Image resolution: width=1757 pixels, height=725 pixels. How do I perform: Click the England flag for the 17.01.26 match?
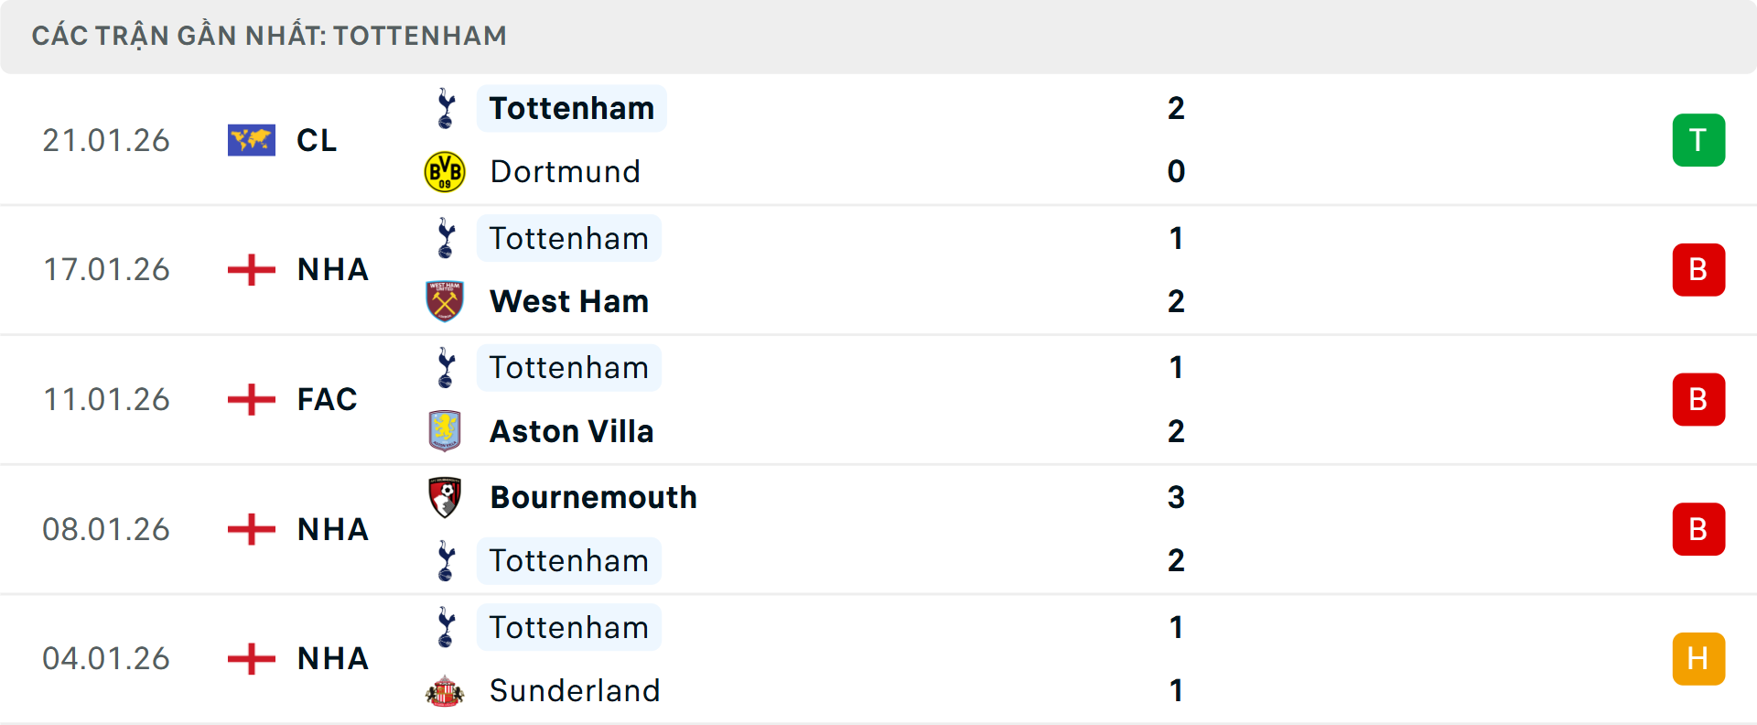point(251,269)
